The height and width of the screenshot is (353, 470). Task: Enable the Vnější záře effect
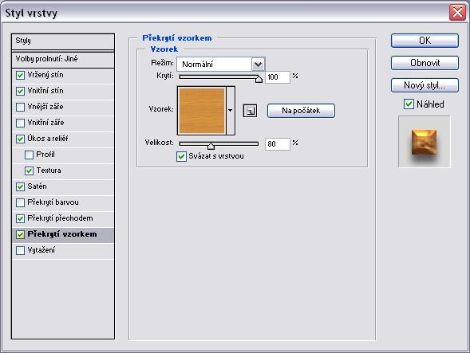point(20,107)
